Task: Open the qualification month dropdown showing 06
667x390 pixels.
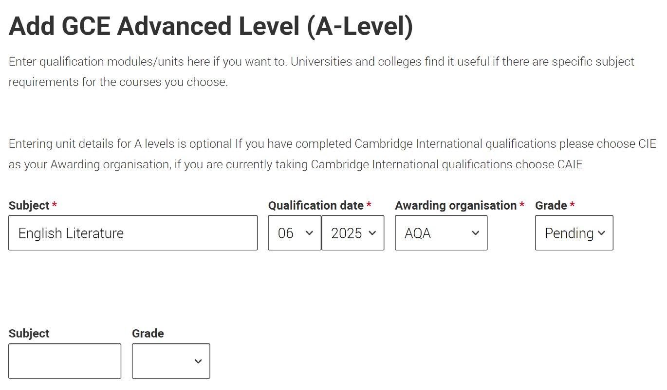Action: pyautogui.click(x=294, y=233)
